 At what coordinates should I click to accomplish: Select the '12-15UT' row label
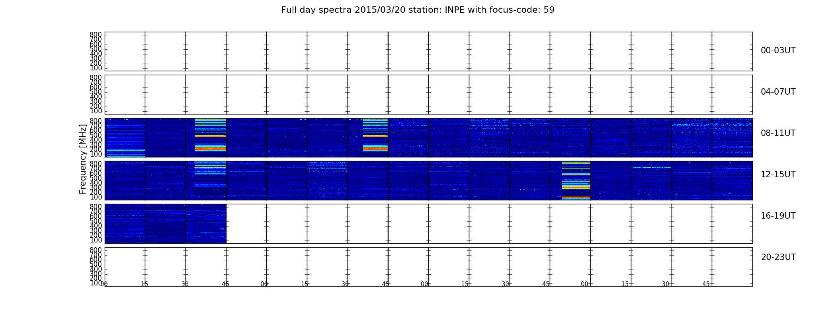click(x=778, y=175)
